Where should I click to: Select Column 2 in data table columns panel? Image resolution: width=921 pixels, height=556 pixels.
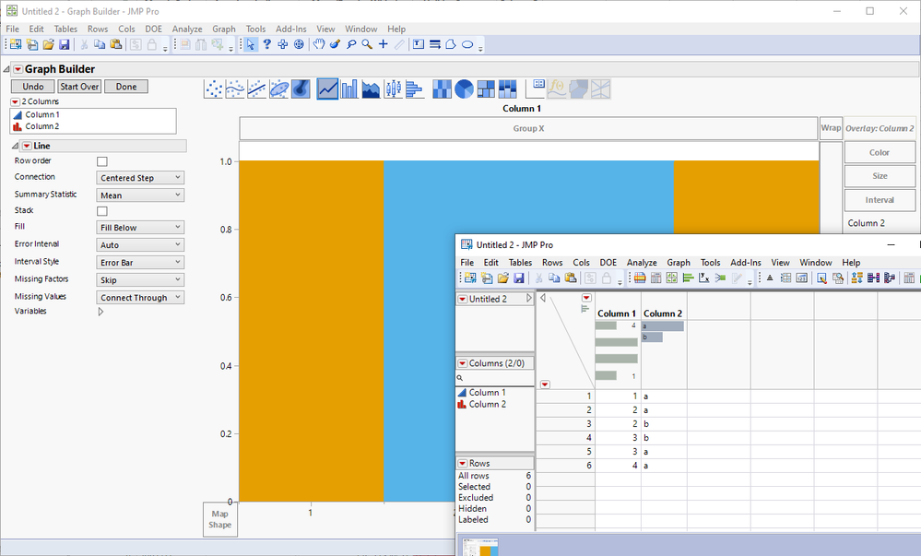[487, 405]
